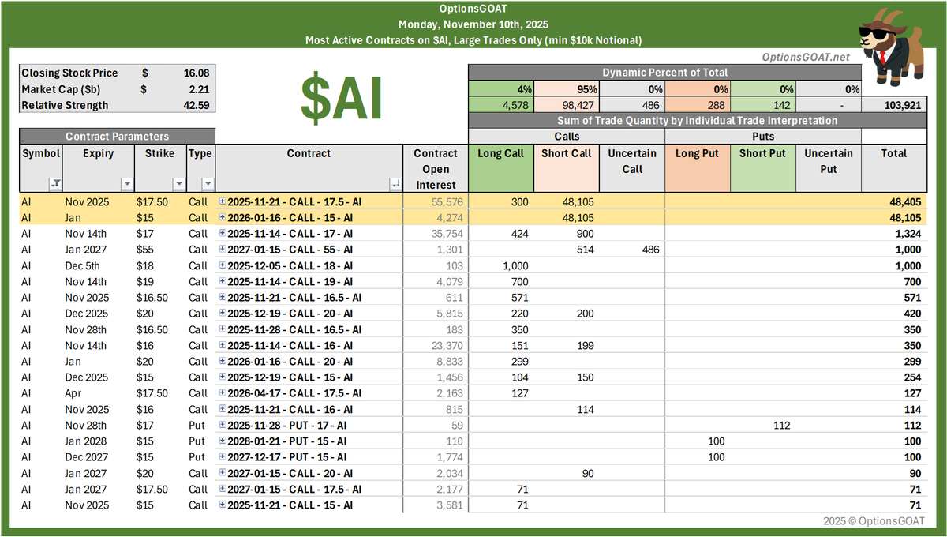
Task: Expand the 2027-01-15 CALL 20 AI row
Action: click(x=223, y=473)
